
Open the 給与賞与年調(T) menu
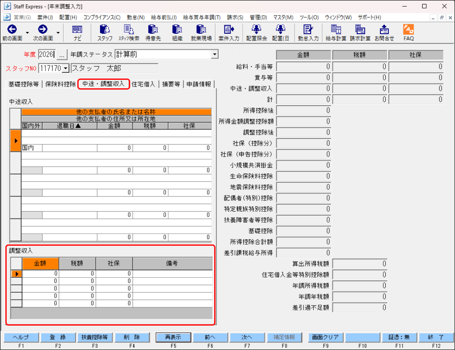[x=202, y=17]
